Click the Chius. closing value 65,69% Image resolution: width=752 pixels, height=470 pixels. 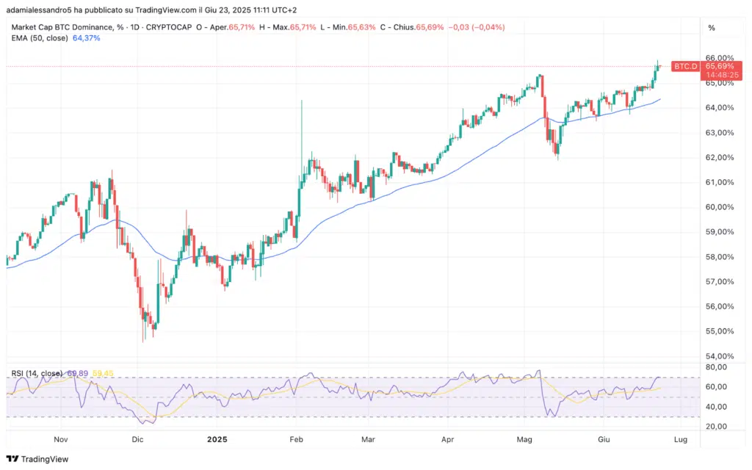coord(430,27)
